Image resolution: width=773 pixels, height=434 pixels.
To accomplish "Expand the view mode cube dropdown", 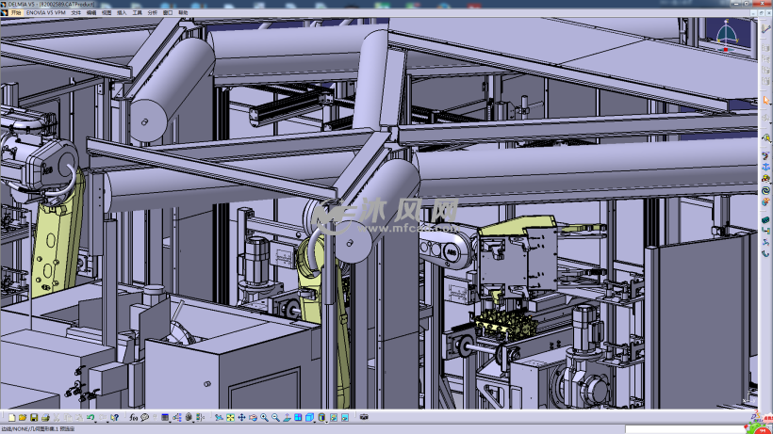I will tap(315, 419).
